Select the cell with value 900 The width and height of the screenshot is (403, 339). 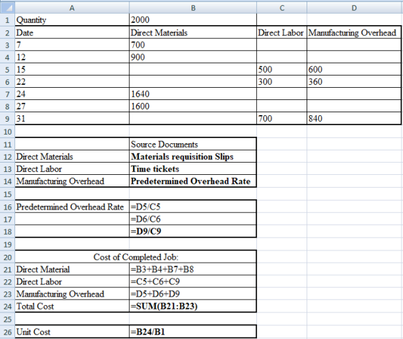point(193,57)
